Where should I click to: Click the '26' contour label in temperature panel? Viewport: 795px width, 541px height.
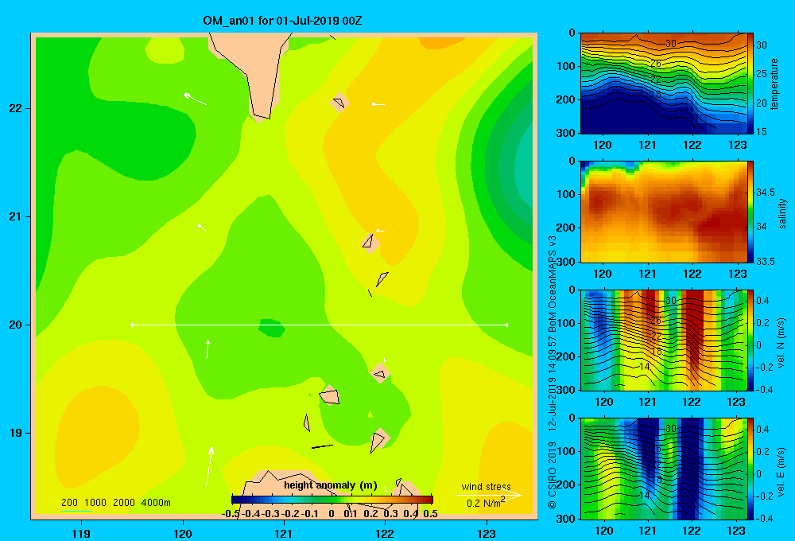pyautogui.click(x=656, y=64)
